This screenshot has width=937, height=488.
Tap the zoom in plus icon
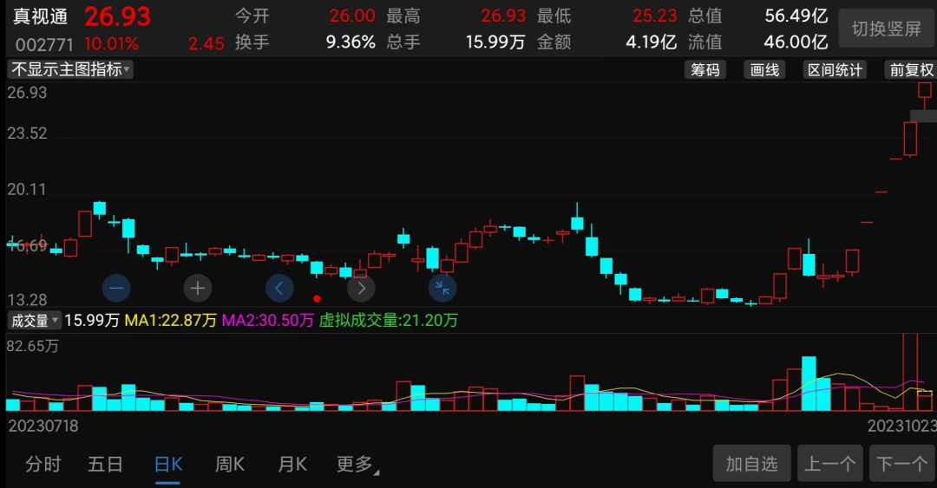tap(197, 289)
